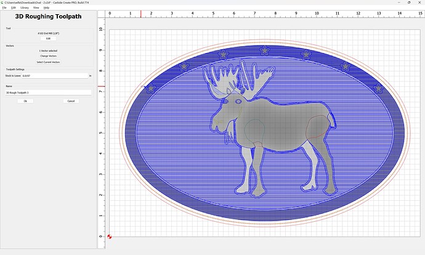This screenshot has width=425, height=255.
Task: Open the Library menu
Action: coord(25,7)
